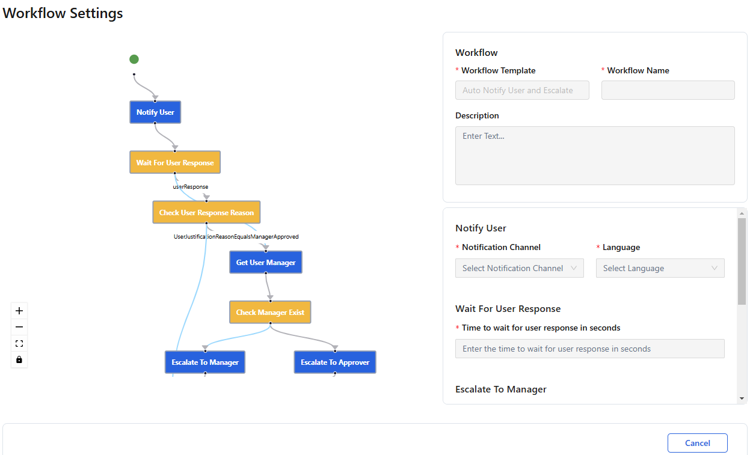Screen dimensions: 750x455
Task: Toggle the canvas lock icon
Action: coord(19,359)
